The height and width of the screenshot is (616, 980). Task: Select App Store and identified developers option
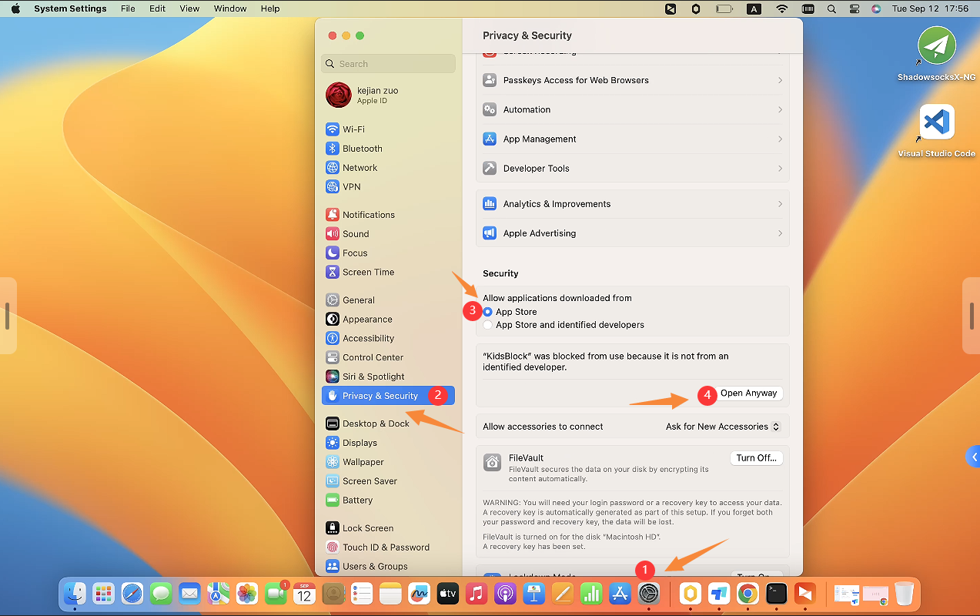pos(488,325)
